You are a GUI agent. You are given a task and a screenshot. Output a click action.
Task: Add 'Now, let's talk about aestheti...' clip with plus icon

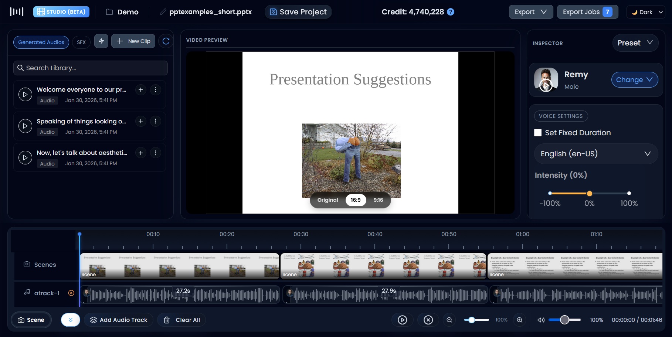[x=140, y=153]
